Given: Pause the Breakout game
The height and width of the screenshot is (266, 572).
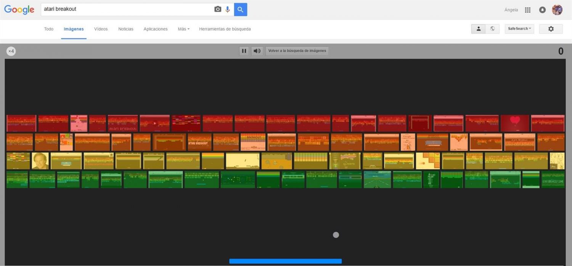Looking at the screenshot, I should coord(244,51).
